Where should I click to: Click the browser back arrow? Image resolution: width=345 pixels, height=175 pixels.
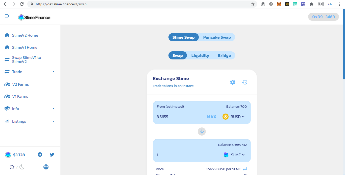pos(5,4)
